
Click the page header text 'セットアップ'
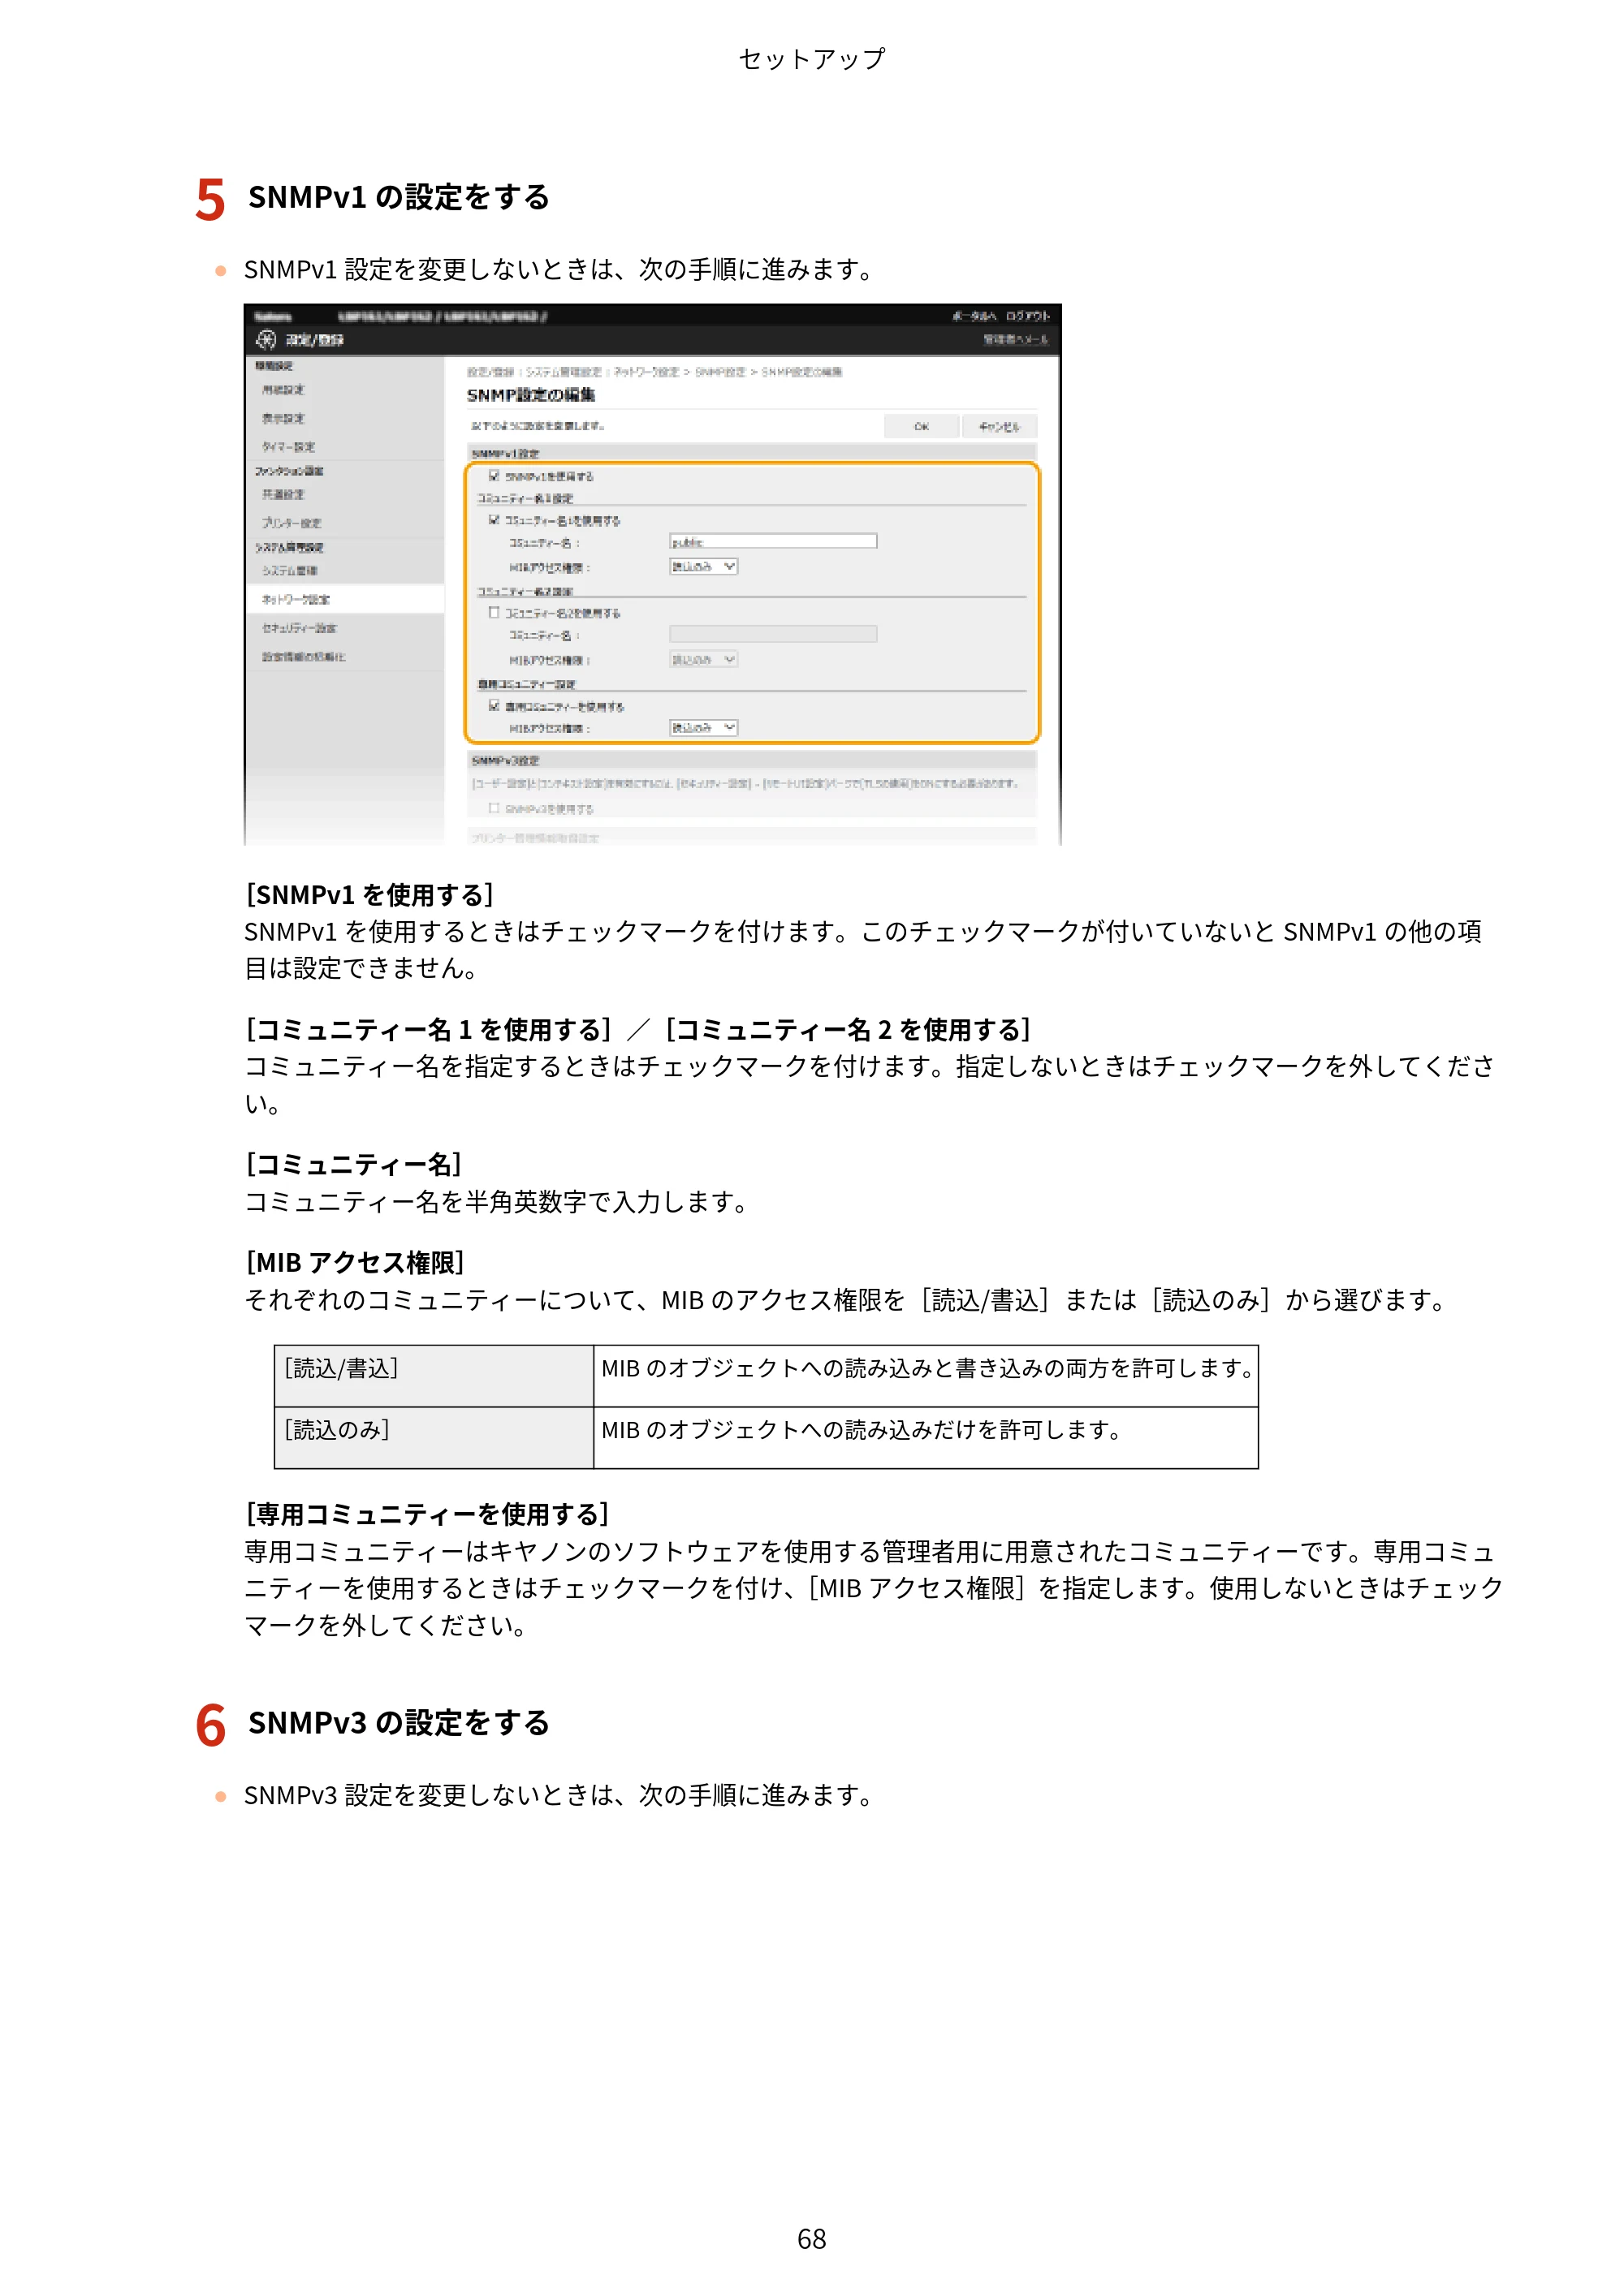pos(811,59)
